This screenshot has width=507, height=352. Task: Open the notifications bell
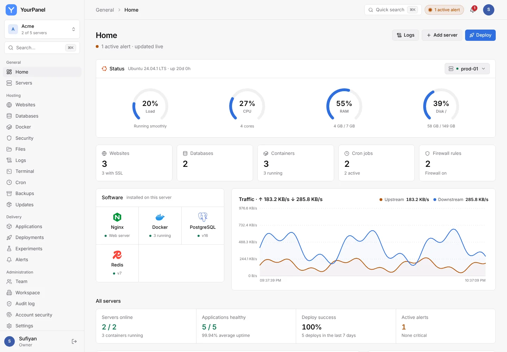(473, 10)
